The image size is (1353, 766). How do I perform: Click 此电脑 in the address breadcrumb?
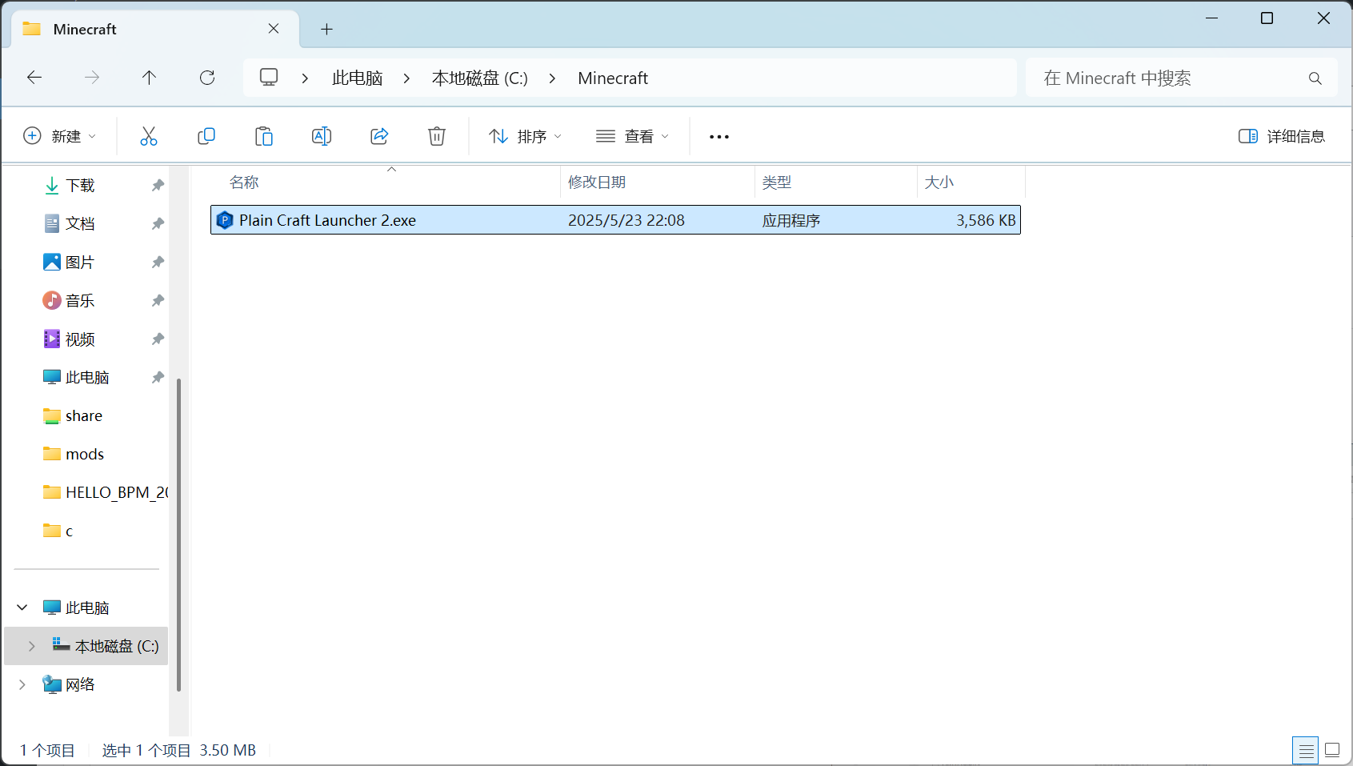[358, 78]
